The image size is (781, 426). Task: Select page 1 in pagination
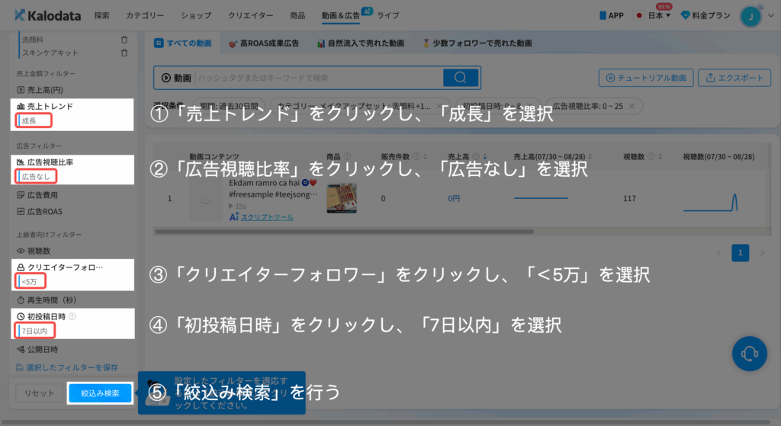740,253
